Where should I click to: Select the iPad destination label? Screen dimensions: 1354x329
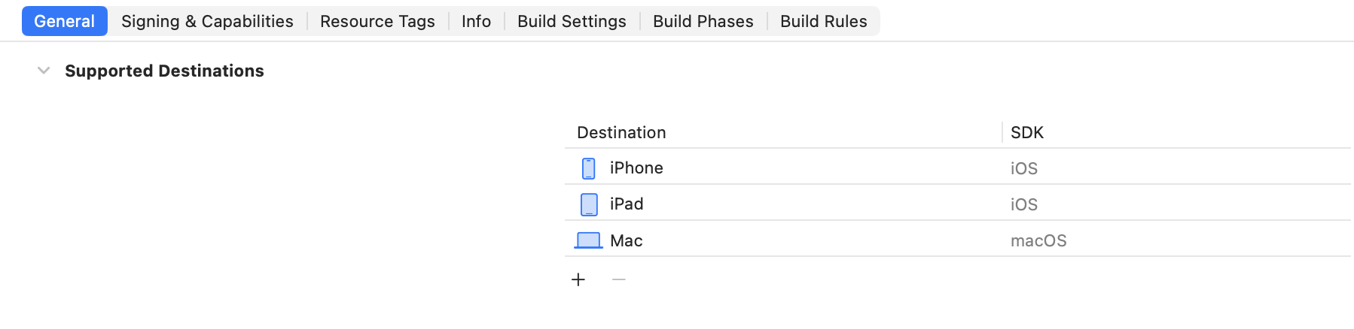tap(627, 204)
